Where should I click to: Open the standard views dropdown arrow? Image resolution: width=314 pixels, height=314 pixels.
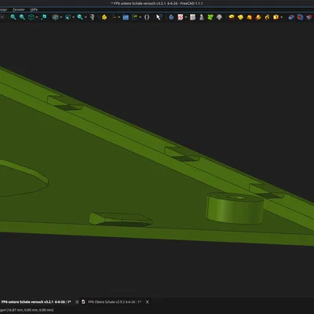point(61,17)
